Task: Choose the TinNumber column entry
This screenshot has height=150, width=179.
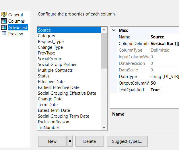Action: 48,128
